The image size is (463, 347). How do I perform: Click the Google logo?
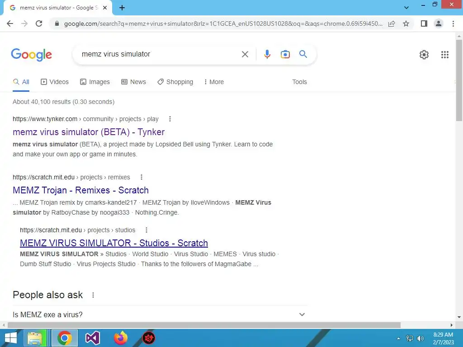(x=31, y=55)
